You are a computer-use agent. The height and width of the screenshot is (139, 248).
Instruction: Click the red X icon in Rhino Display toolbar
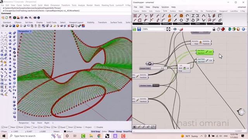click(x=69, y=26)
